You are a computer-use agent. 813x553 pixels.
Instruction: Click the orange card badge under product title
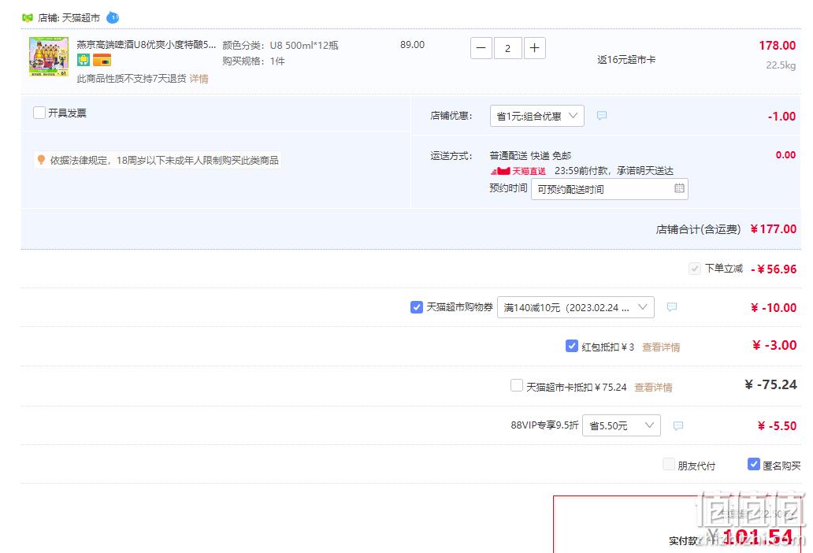[102, 60]
